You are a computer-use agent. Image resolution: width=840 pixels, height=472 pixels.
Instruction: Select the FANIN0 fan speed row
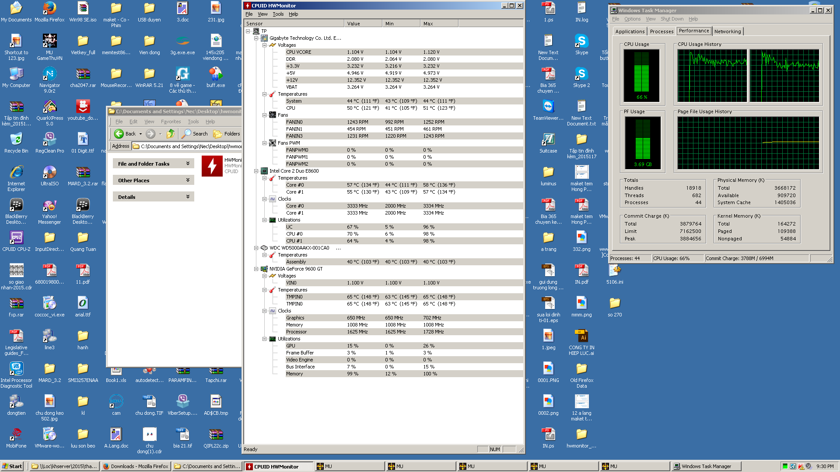tap(404, 122)
